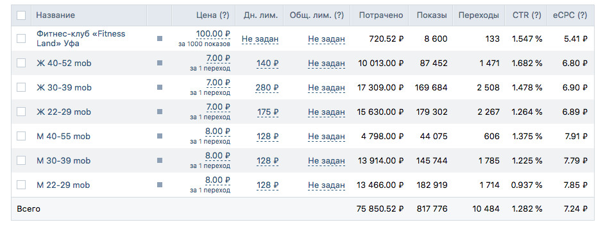Click status square icon for Ж 22-29 mob

160,112
